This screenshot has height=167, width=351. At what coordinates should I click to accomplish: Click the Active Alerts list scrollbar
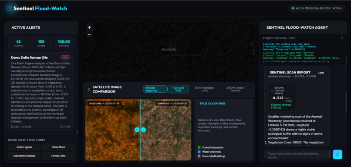[x=77, y=132]
